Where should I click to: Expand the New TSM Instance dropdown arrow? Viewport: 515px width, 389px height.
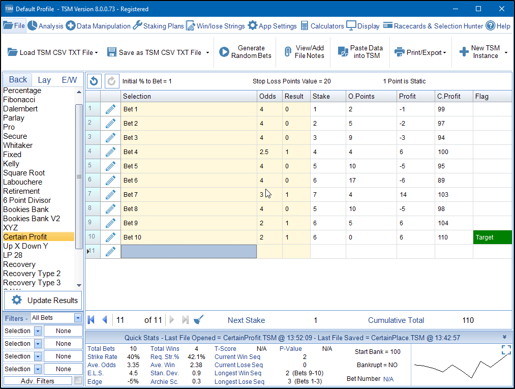click(x=506, y=52)
